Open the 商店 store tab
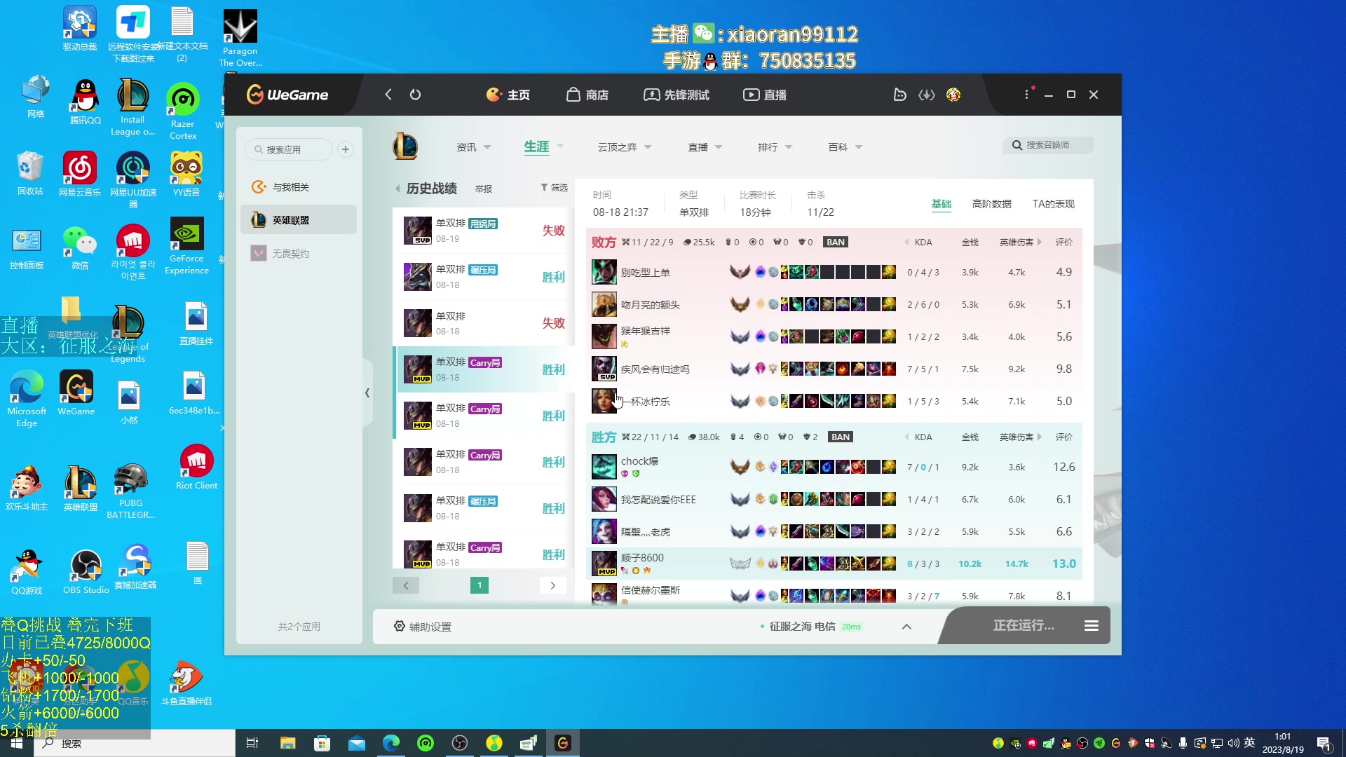Screen dimensions: 1346x757 click(587, 95)
